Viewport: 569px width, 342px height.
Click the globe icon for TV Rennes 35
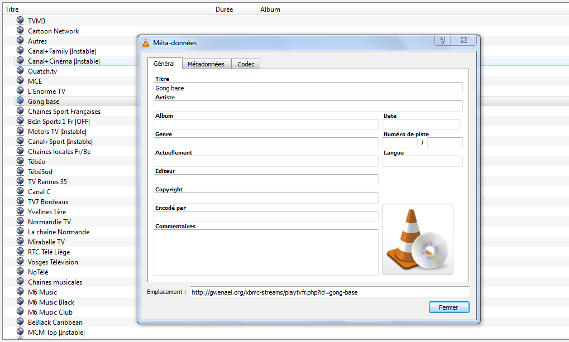pyautogui.click(x=20, y=181)
